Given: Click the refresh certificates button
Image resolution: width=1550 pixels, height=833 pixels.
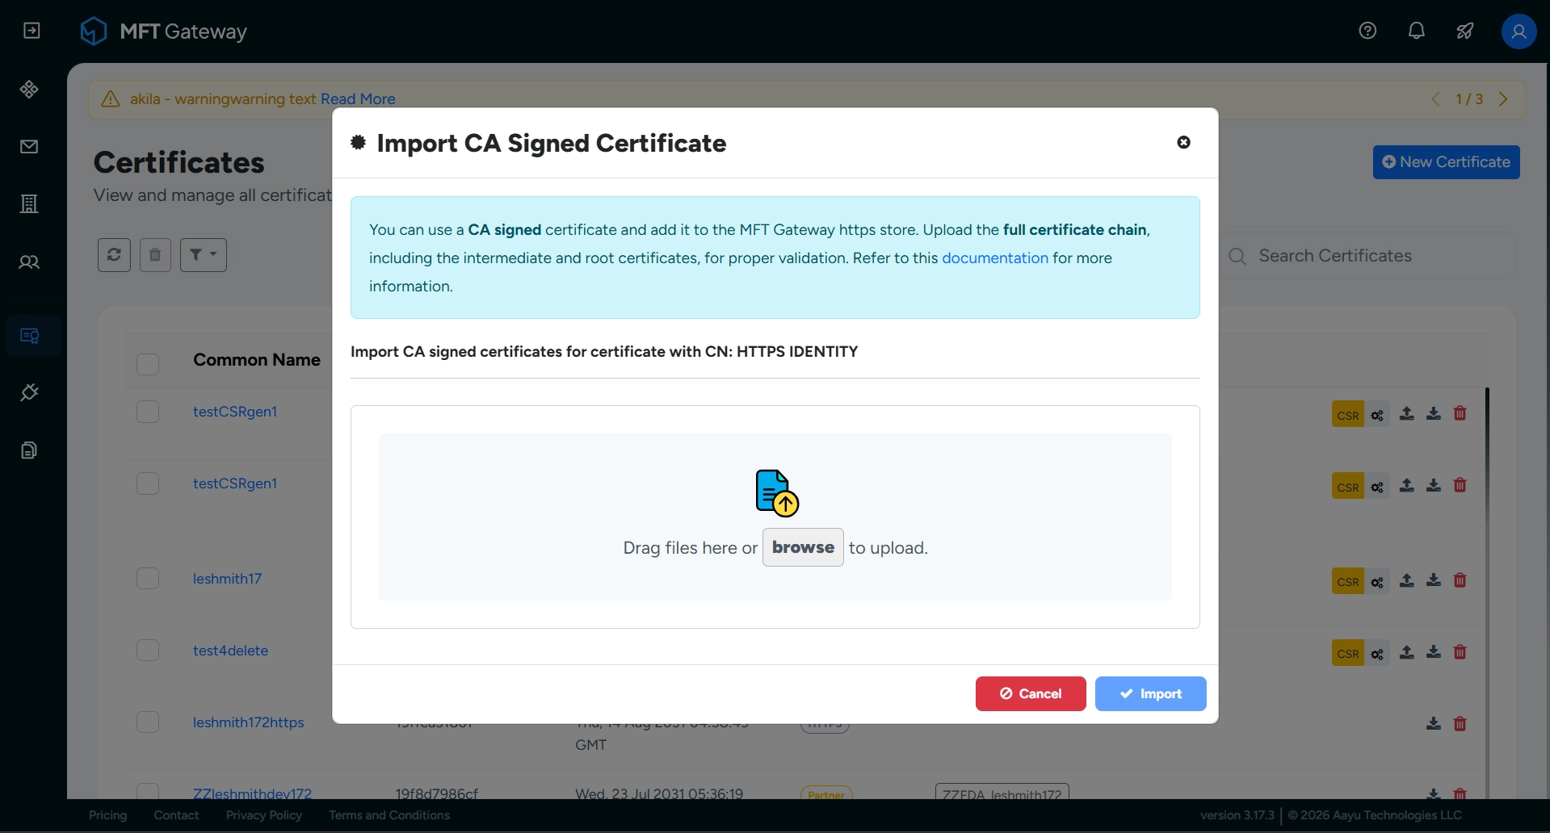Looking at the screenshot, I should (x=114, y=255).
